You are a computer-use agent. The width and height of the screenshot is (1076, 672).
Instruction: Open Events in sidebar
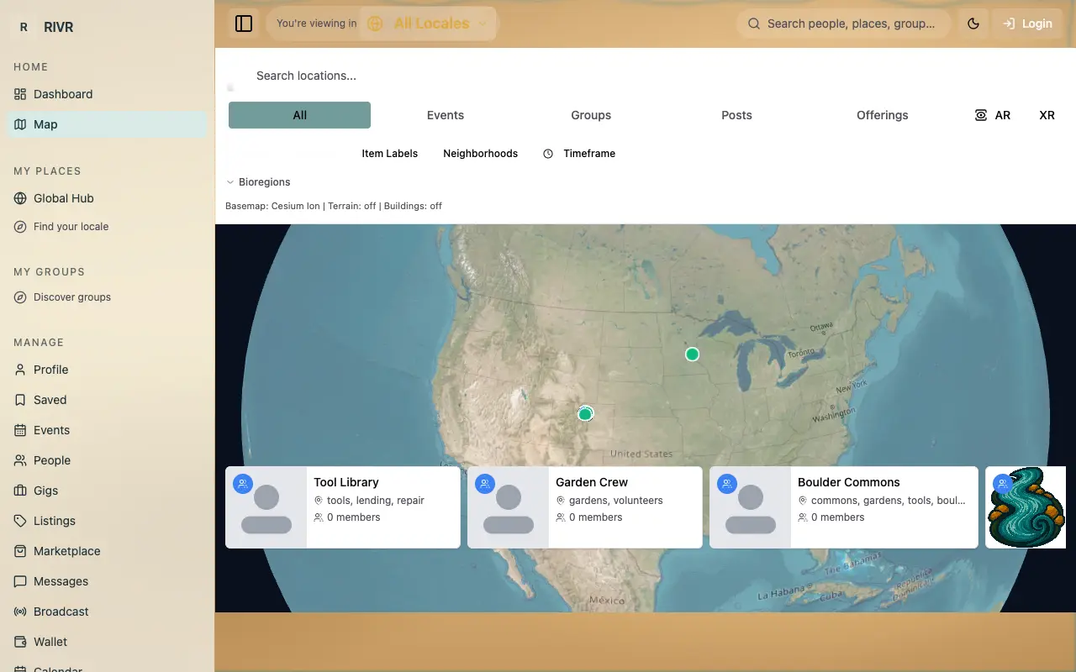tap(106, 430)
